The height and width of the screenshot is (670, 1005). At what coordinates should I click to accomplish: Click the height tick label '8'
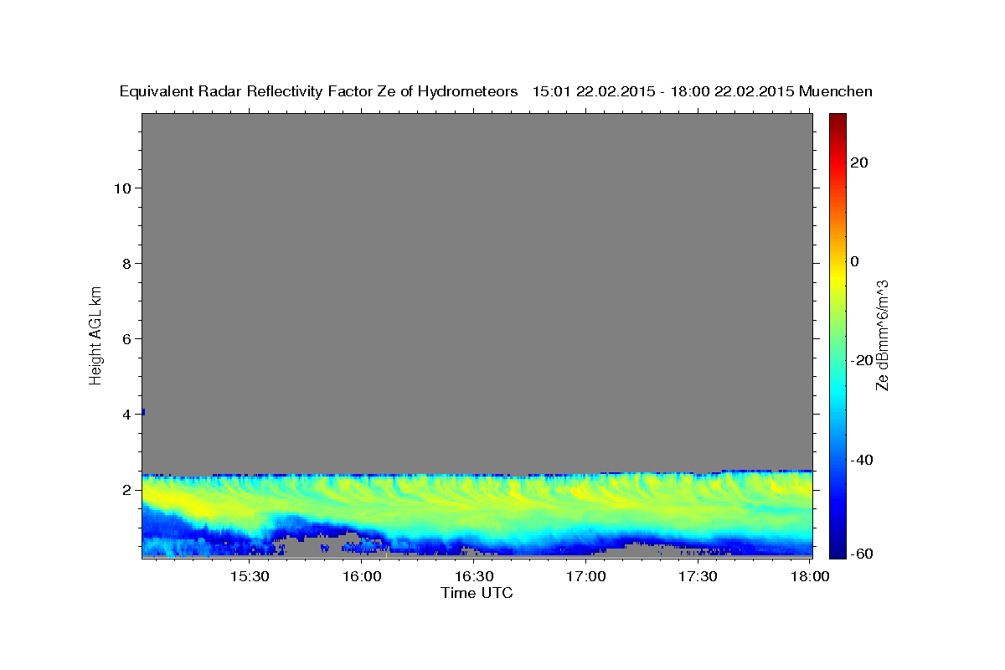click(126, 264)
